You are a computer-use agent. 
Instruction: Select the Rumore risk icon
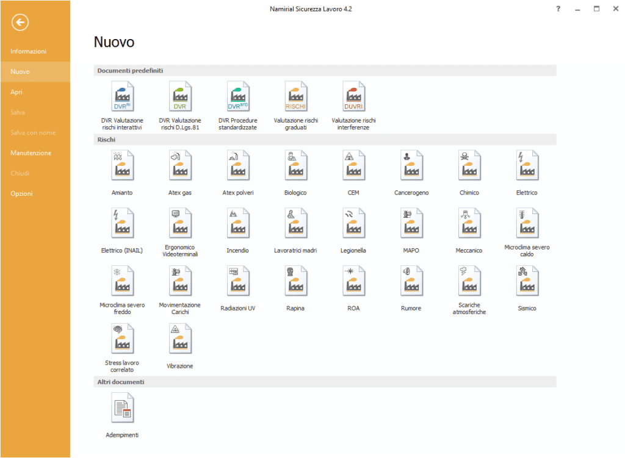click(x=411, y=281)
